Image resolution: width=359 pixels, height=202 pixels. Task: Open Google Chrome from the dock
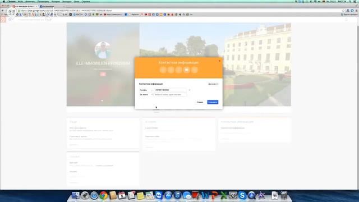tap(103, 195)
